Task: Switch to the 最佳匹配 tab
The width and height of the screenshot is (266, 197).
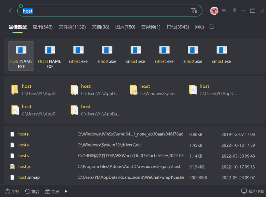Action: click(18, 27)
